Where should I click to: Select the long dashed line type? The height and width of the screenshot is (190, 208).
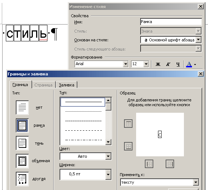pyautogui.click(x=83, y=130)
